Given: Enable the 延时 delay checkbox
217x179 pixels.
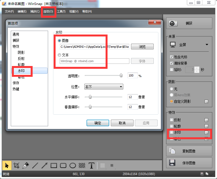Looking at the screenshot, I should [171, 69].
